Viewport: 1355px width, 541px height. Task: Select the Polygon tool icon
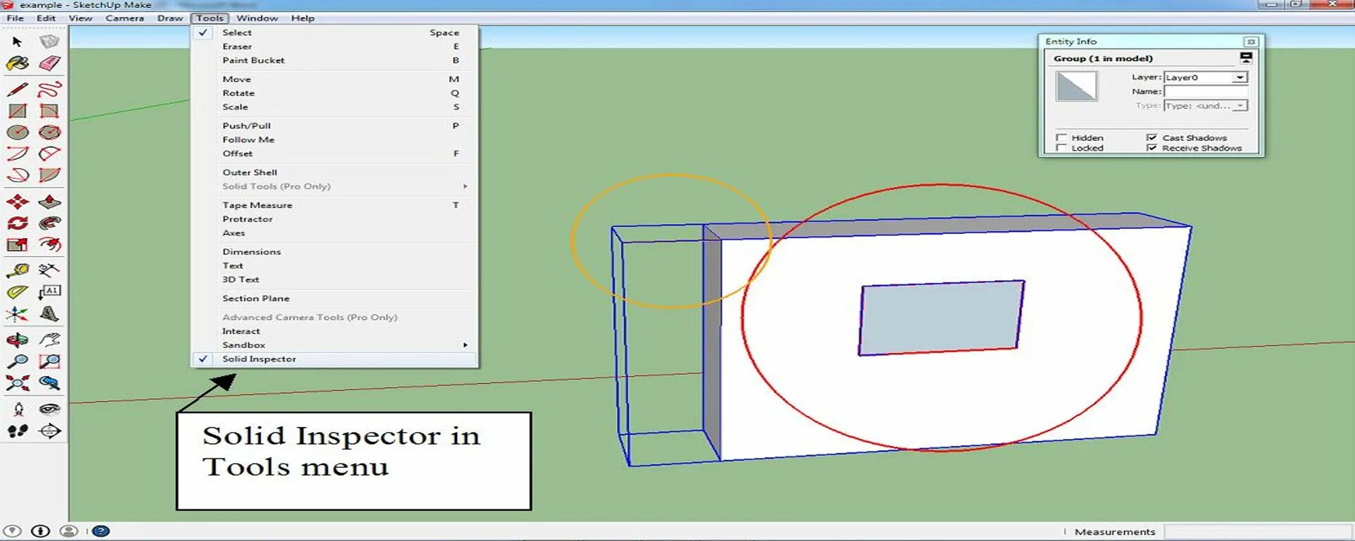[49, 132]
